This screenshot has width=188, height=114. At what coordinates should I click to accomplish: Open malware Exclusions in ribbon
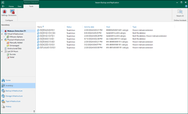(x=12, y=13)
